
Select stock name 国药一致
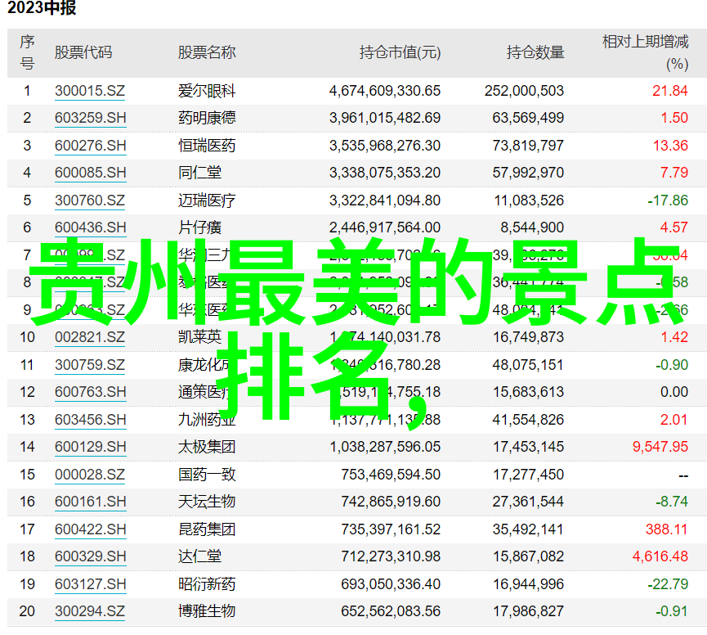coord(207,475)
